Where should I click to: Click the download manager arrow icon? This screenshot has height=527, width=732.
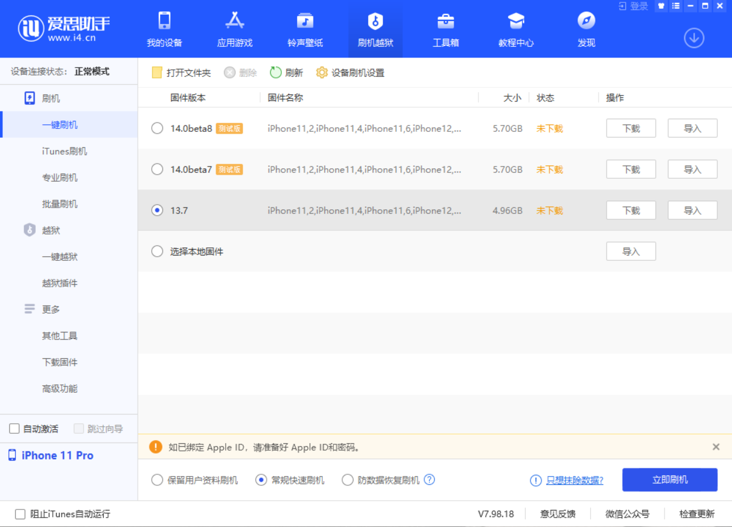(694, 39)
